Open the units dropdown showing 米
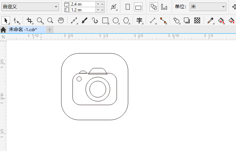 (x=208, y=7)
